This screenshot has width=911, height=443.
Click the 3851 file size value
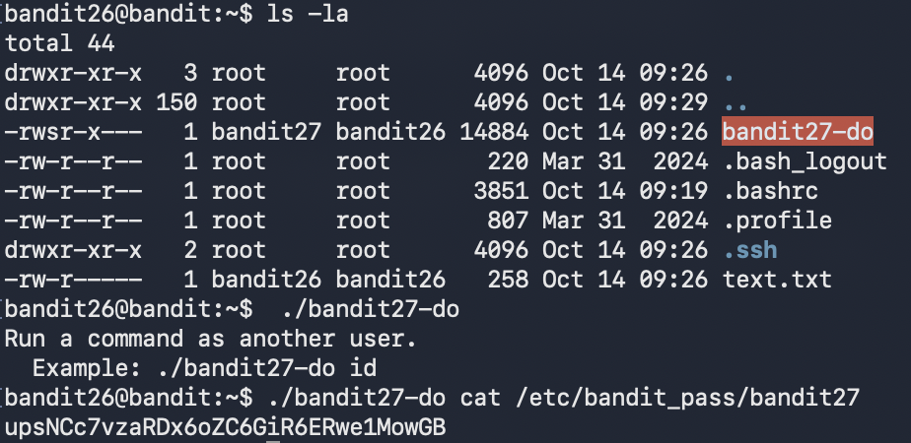click(x=501, y=191)
